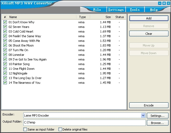171x133 pixels.
Task: Click the Clear button
Action: 149,34
